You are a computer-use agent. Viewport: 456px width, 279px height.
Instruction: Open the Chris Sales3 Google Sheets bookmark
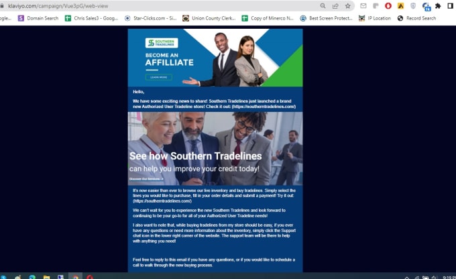tap(92, 18)
